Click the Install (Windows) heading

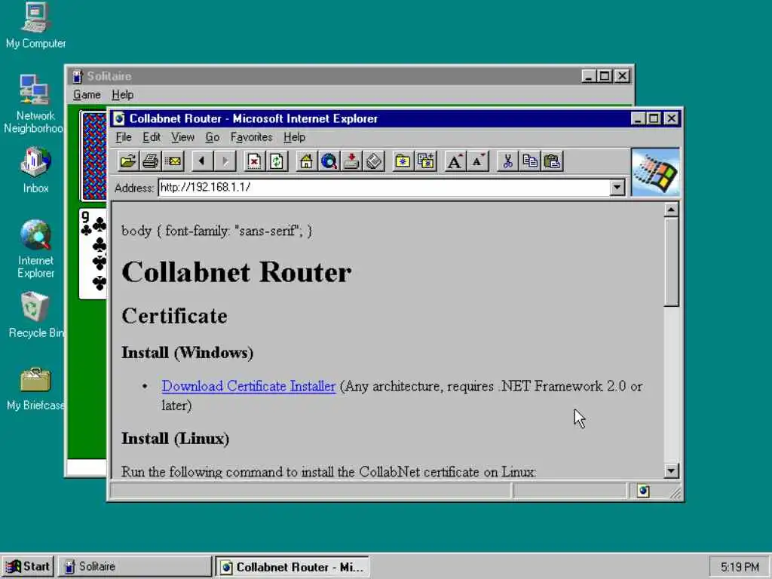pos(188,353)
